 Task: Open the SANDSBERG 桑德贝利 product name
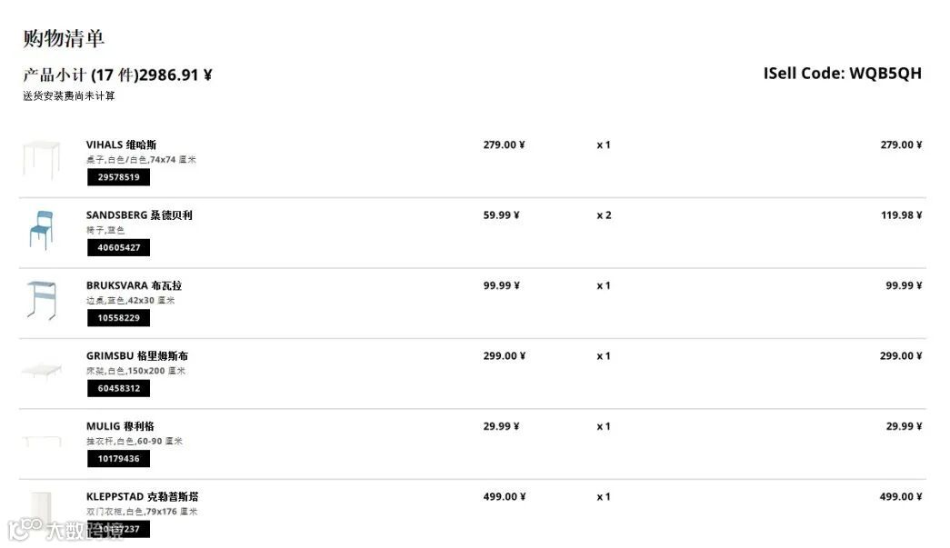(139, 215)
